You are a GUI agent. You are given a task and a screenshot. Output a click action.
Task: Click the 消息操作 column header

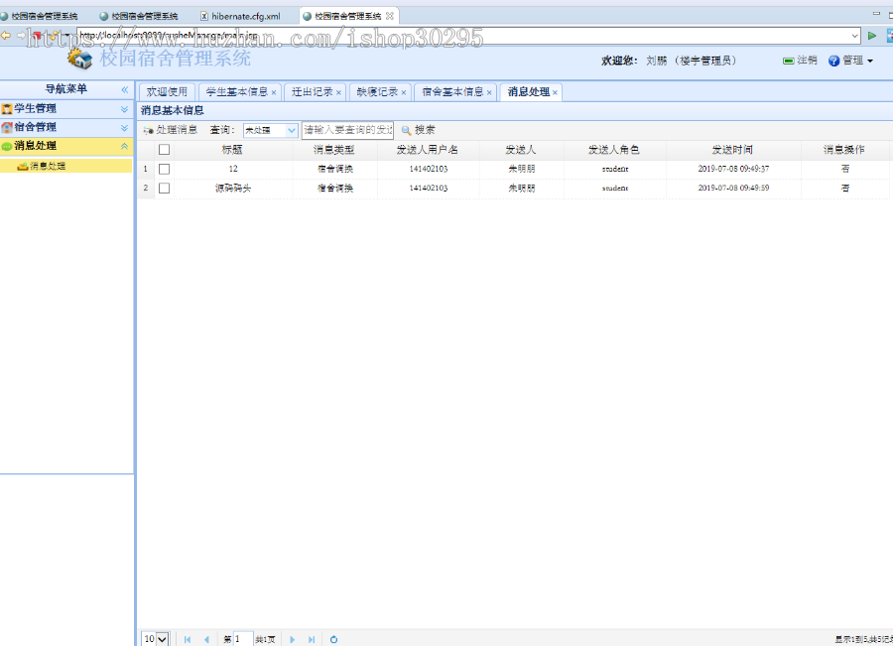(x=844, y=150)
